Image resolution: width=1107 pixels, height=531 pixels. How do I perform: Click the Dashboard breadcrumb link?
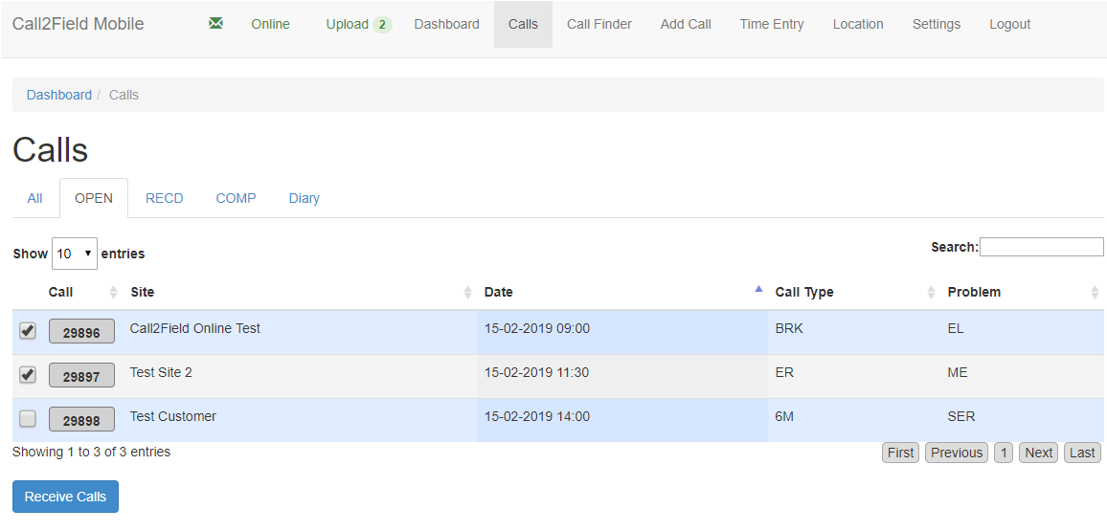coord(59,95)
